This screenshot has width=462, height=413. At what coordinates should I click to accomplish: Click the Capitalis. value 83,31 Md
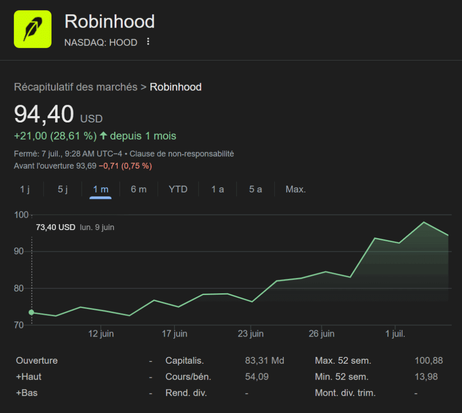pos(264,361)
